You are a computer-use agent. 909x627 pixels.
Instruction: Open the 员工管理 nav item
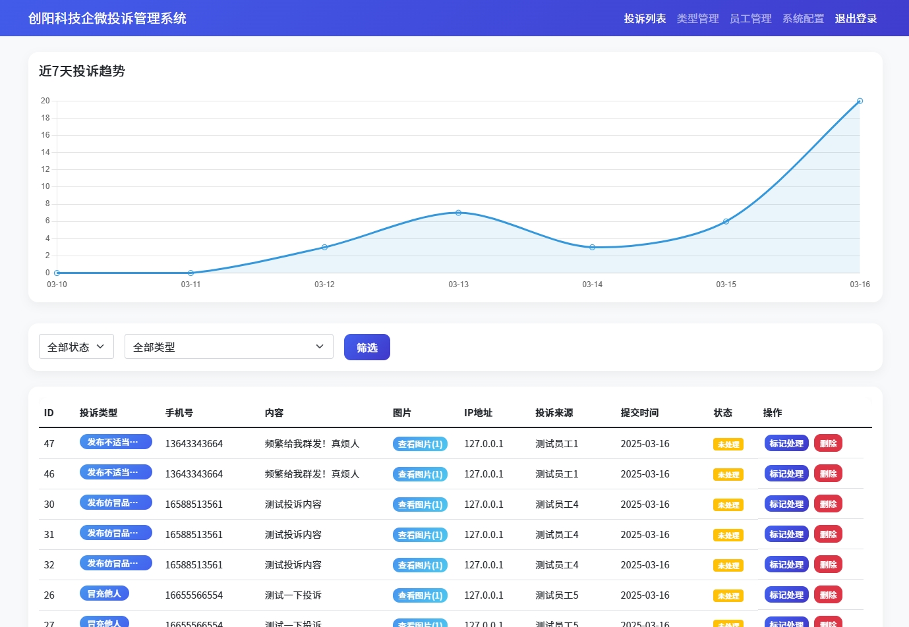(750, 18)
